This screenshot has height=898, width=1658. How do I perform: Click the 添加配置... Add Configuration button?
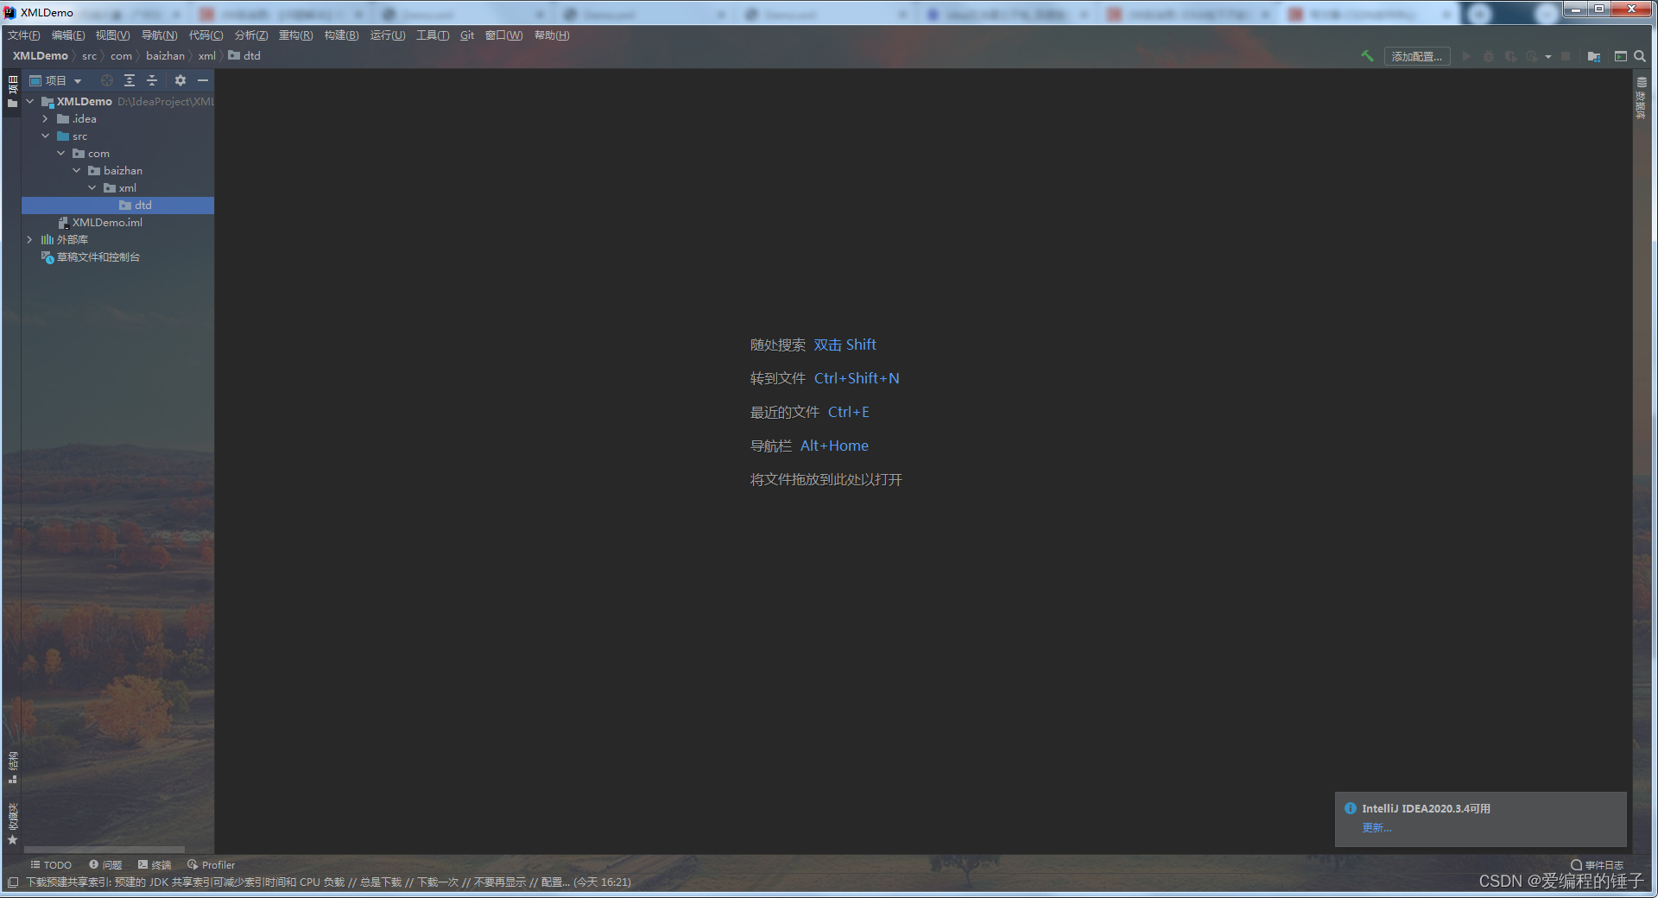click(1417, 56)
